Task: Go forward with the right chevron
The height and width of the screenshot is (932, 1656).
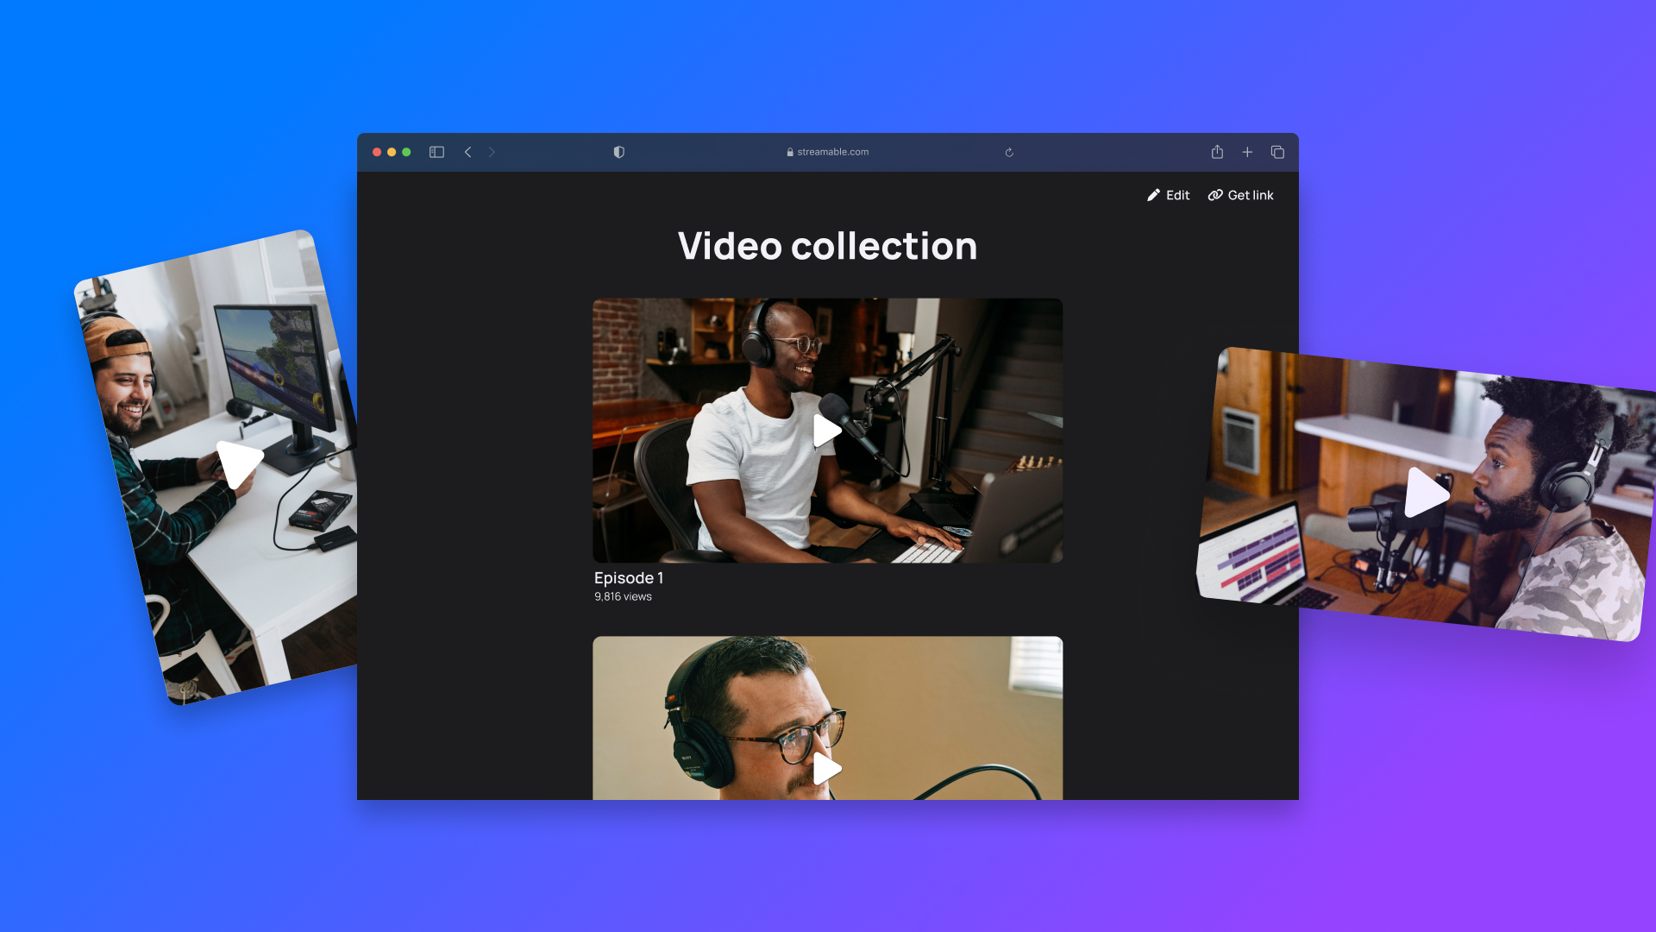Action: (x=492, y=152)
